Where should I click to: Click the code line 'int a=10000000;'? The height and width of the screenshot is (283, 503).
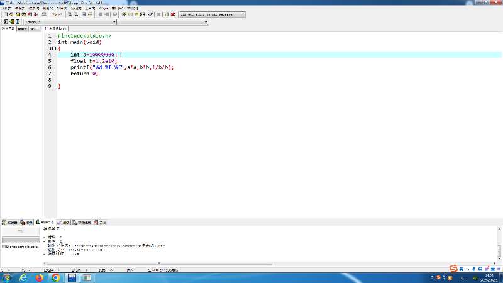tap(94, 55)
